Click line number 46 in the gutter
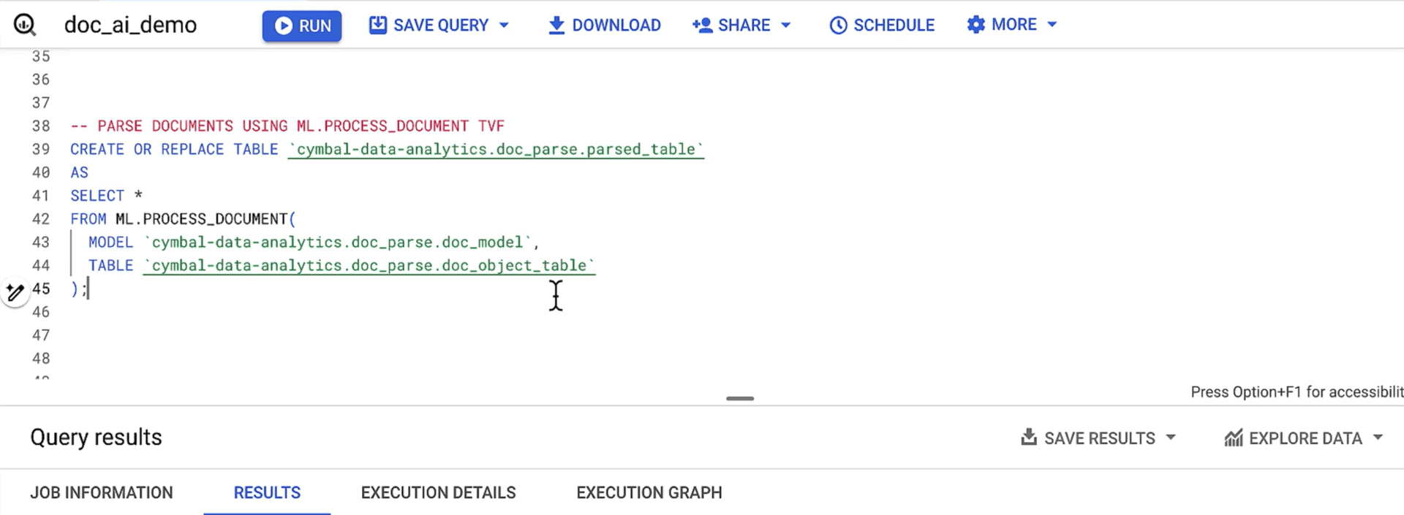Image resolution: width=1404 pixels, height=515 pixels. pyautogui.click(x=41, y=312)
